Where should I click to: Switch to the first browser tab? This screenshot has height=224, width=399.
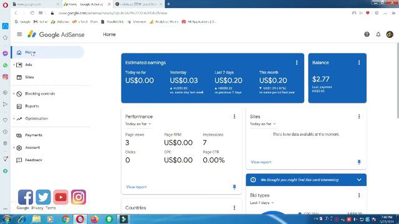pyautogui.click(x=36, y=4)
